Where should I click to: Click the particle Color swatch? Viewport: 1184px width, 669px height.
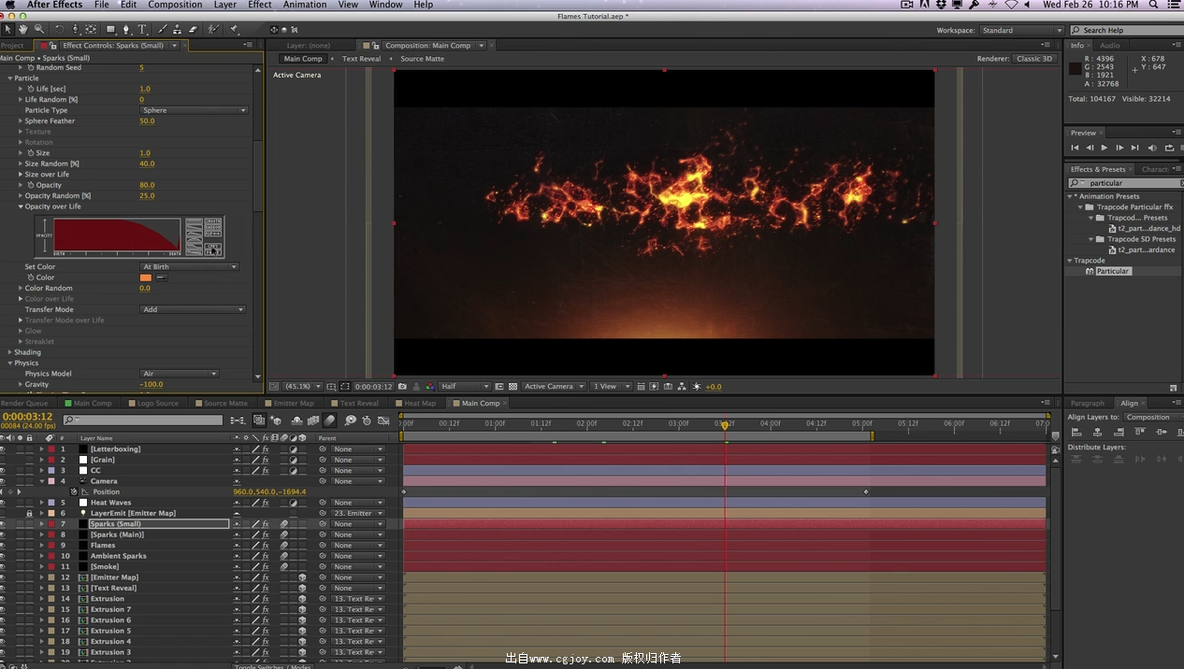click(x=146, y=278)
